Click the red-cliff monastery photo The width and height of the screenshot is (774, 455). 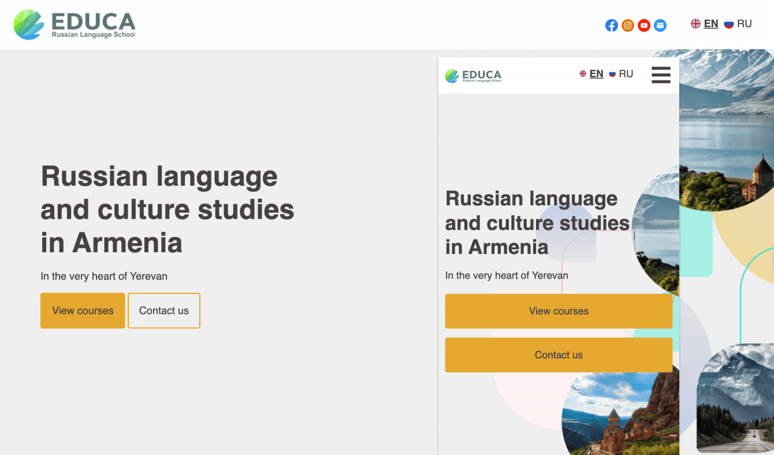click(621, 416)
